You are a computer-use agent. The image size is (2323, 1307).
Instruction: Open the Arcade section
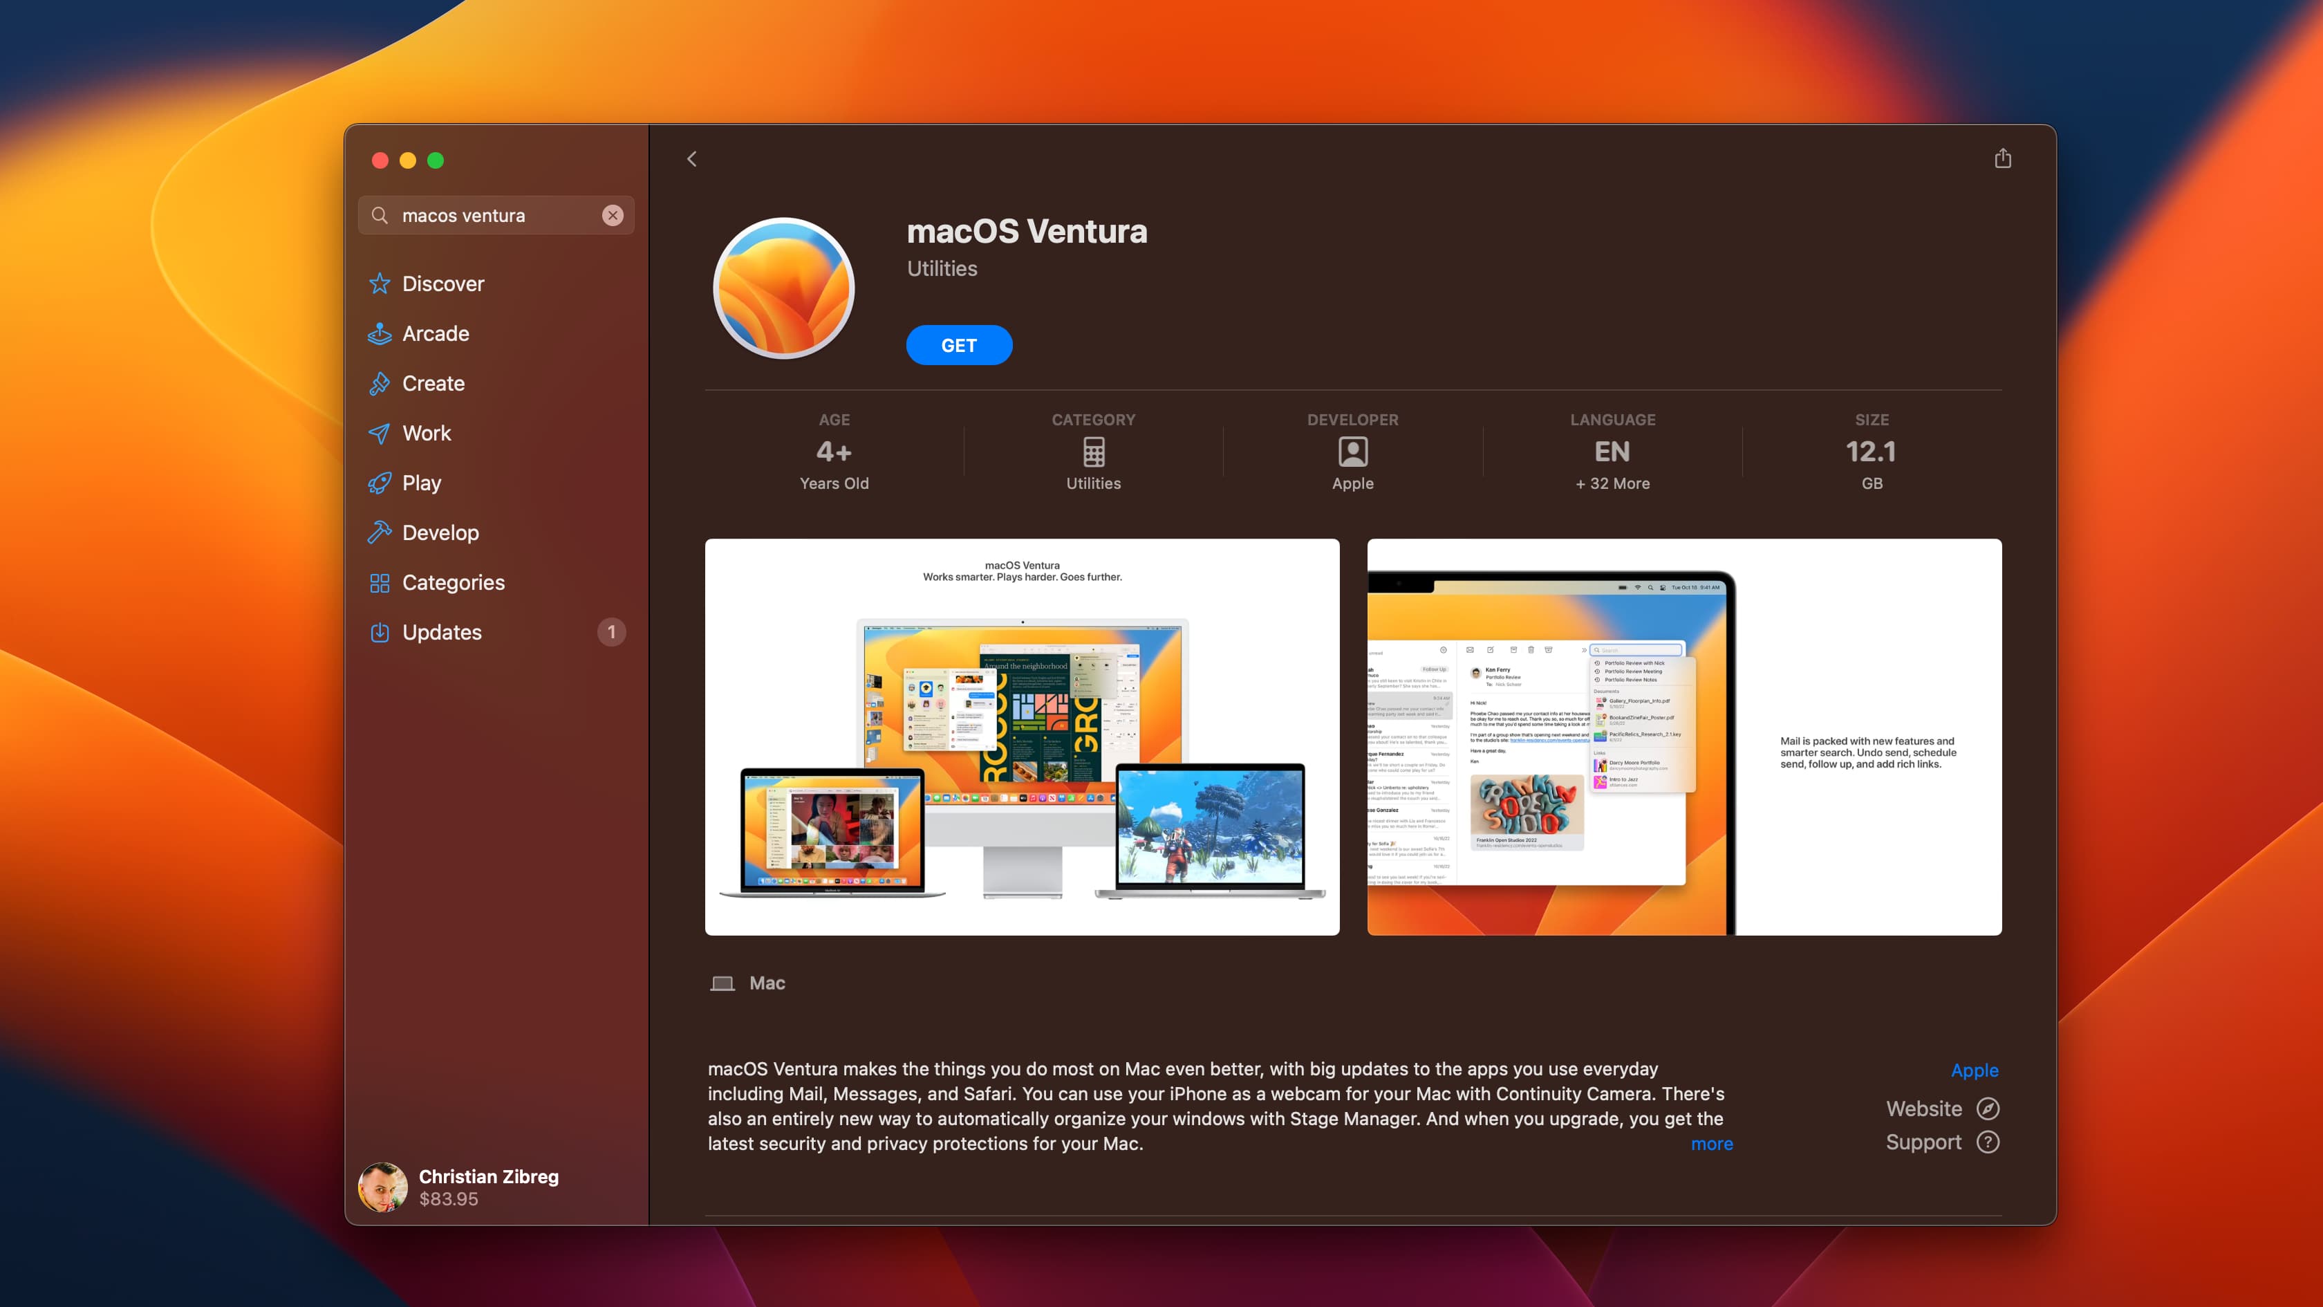436,333
